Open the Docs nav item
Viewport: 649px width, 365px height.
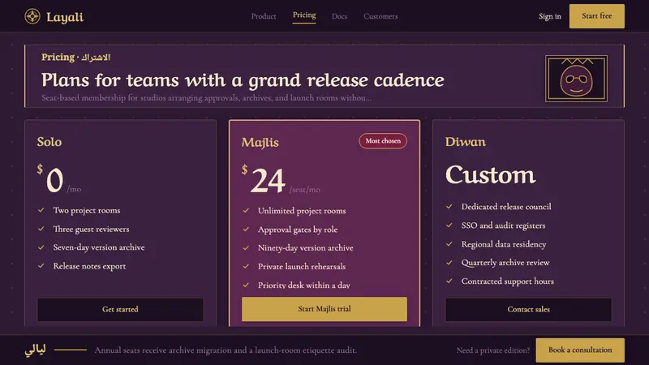pyautogui.click(x=339, y=16)
